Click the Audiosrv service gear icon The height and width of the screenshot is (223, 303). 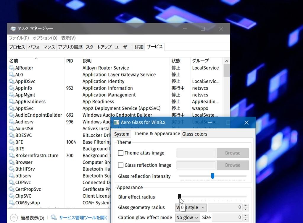(12, 122)
